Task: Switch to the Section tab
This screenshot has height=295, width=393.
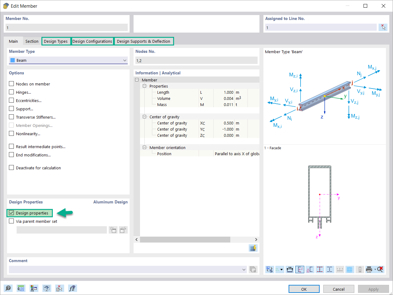Action: [x=32, y=41]
